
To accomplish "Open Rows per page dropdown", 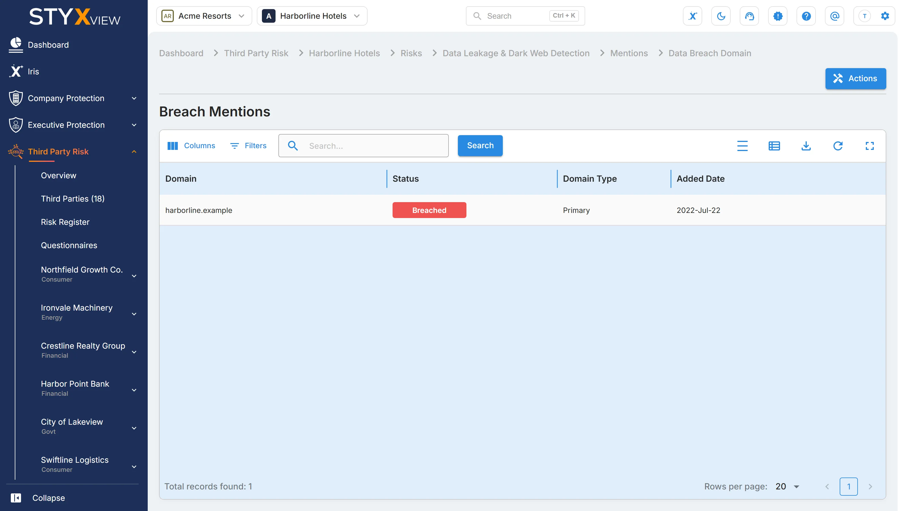I will tap(788, 486).
